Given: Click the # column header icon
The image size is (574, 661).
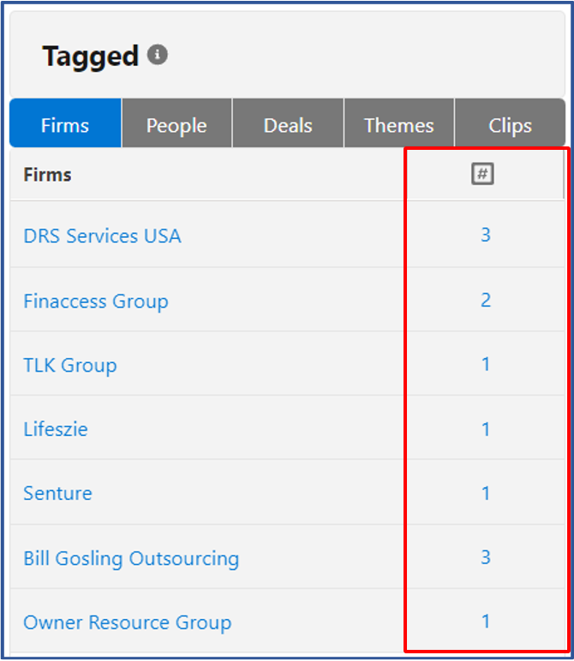Looking at the screenshot, I should (483, 174).
